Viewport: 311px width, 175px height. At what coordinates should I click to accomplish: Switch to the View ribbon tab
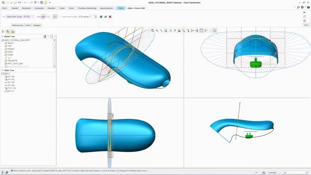tap(71, 8)
